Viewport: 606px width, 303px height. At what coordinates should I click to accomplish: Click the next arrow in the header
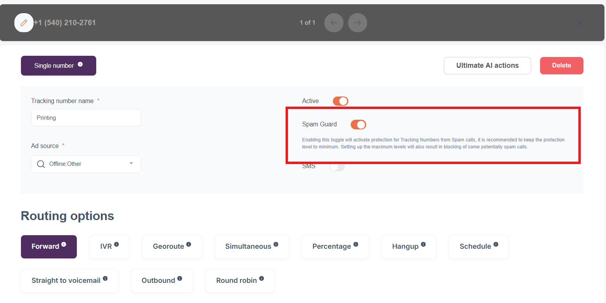tap(357, 23)
